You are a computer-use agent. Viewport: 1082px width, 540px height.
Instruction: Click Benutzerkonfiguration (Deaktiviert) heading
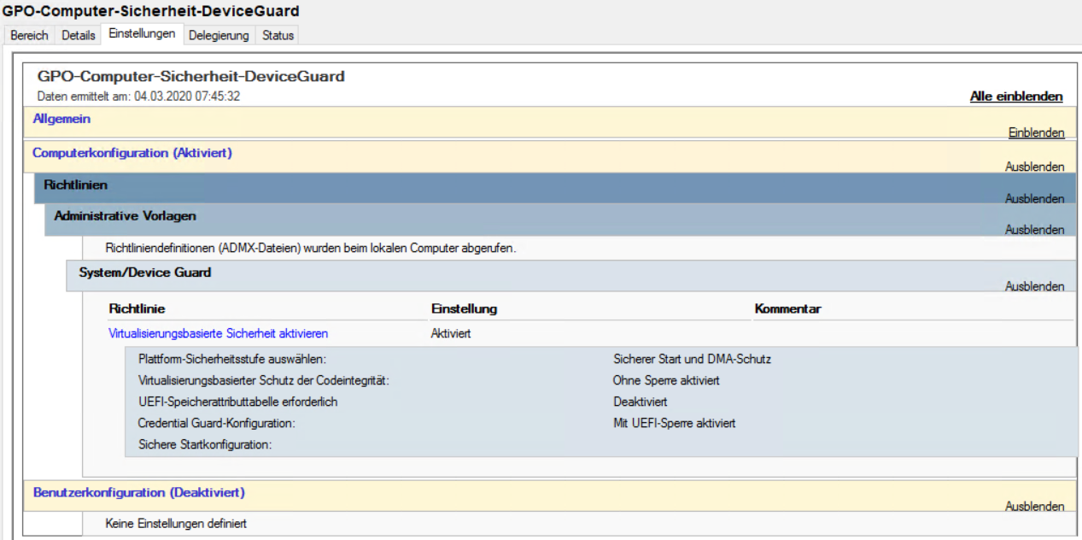click(x=139, y=492)
